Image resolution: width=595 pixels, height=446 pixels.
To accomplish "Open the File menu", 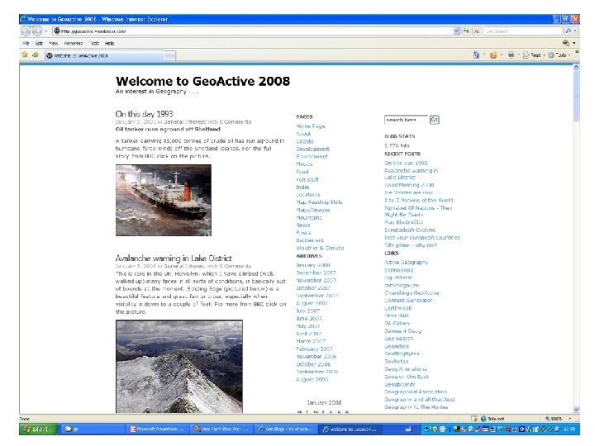I will (26, 43).
